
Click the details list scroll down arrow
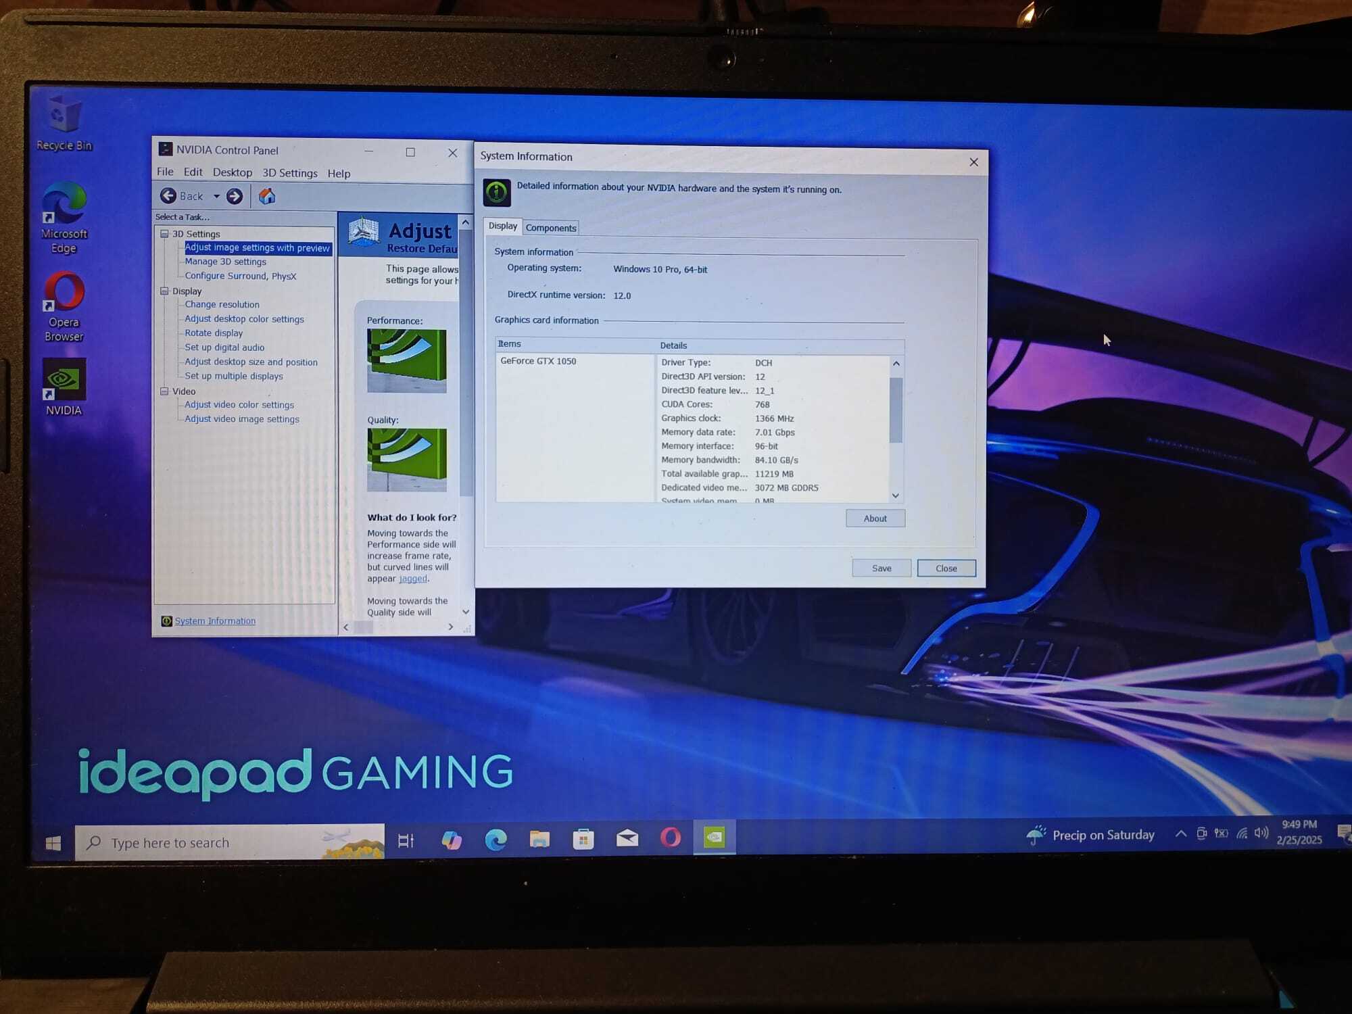896,496
